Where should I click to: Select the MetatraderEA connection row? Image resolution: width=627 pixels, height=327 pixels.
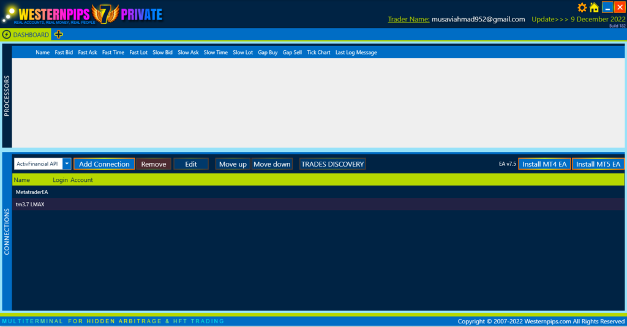point(318,192)
